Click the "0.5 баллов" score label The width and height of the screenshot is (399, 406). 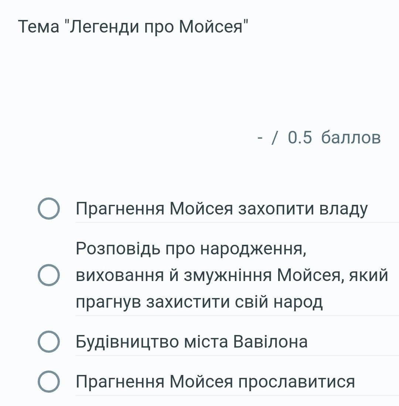click(334, 137)
